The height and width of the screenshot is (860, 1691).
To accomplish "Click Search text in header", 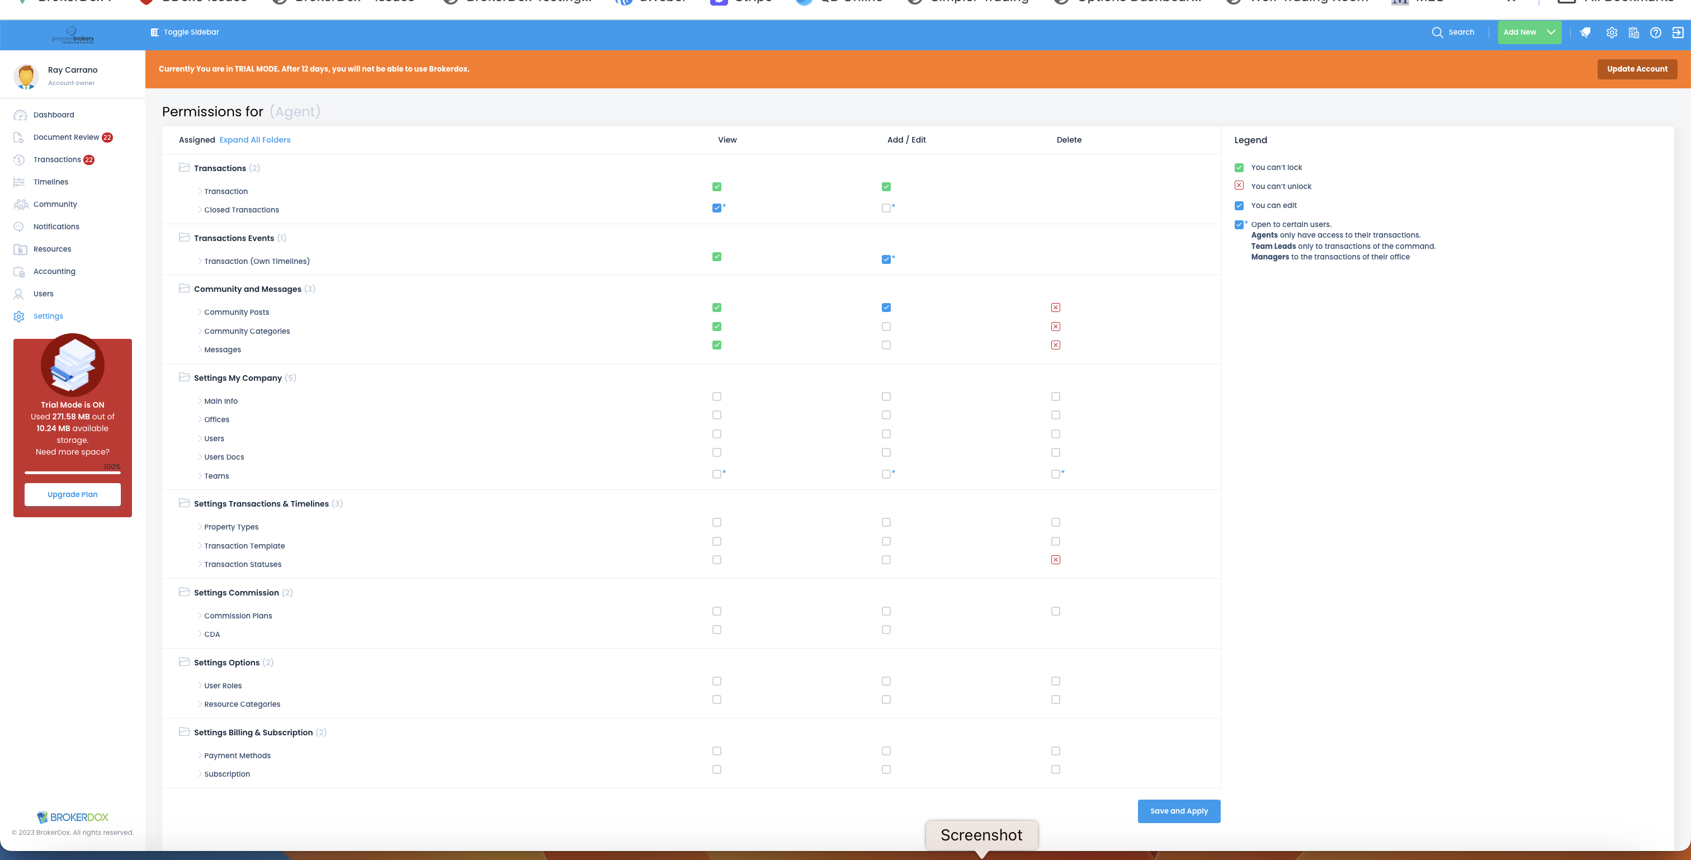I will click(1461, 32).
